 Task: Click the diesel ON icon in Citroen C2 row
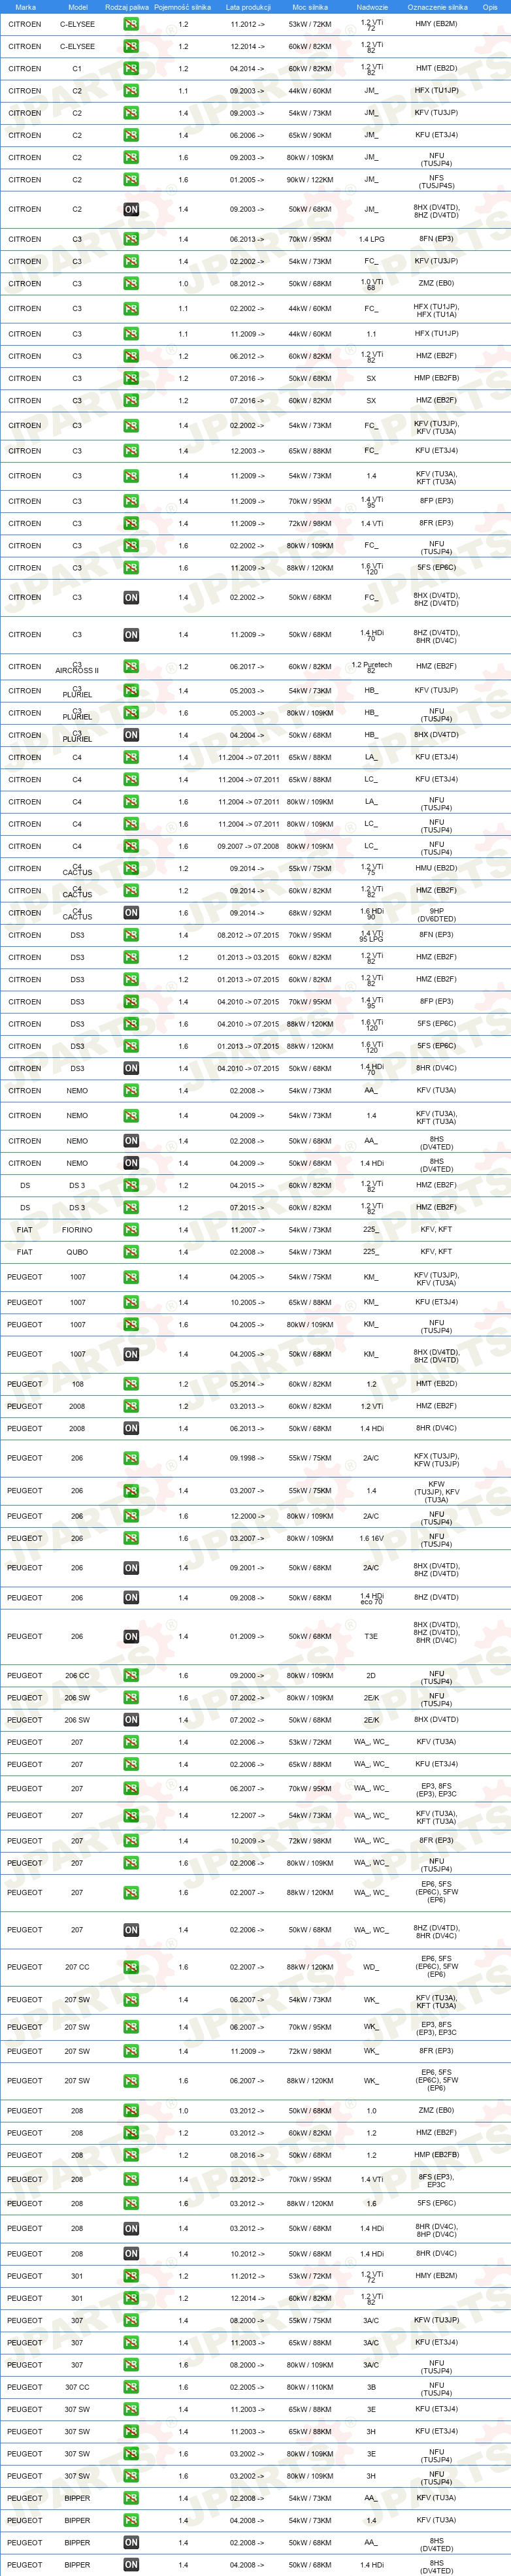point(131,210)
